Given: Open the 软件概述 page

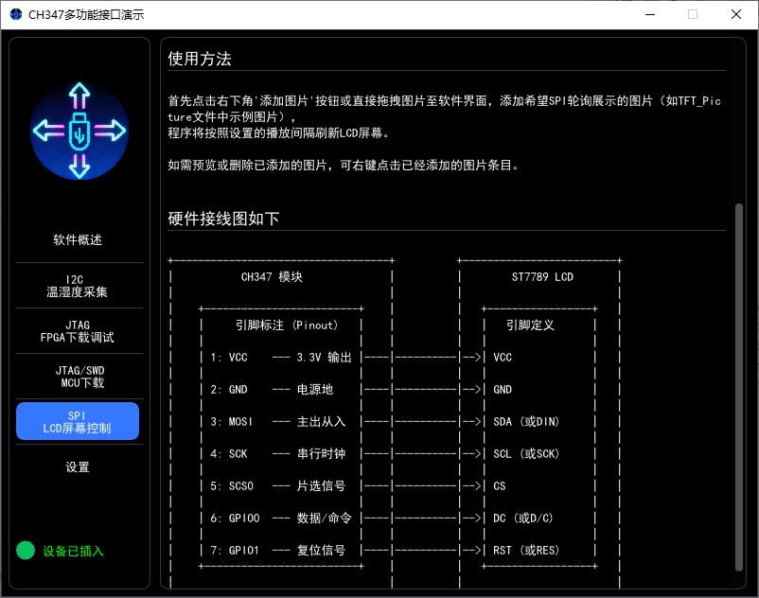Looking at the screenshot, I should (x=78, y=240).
